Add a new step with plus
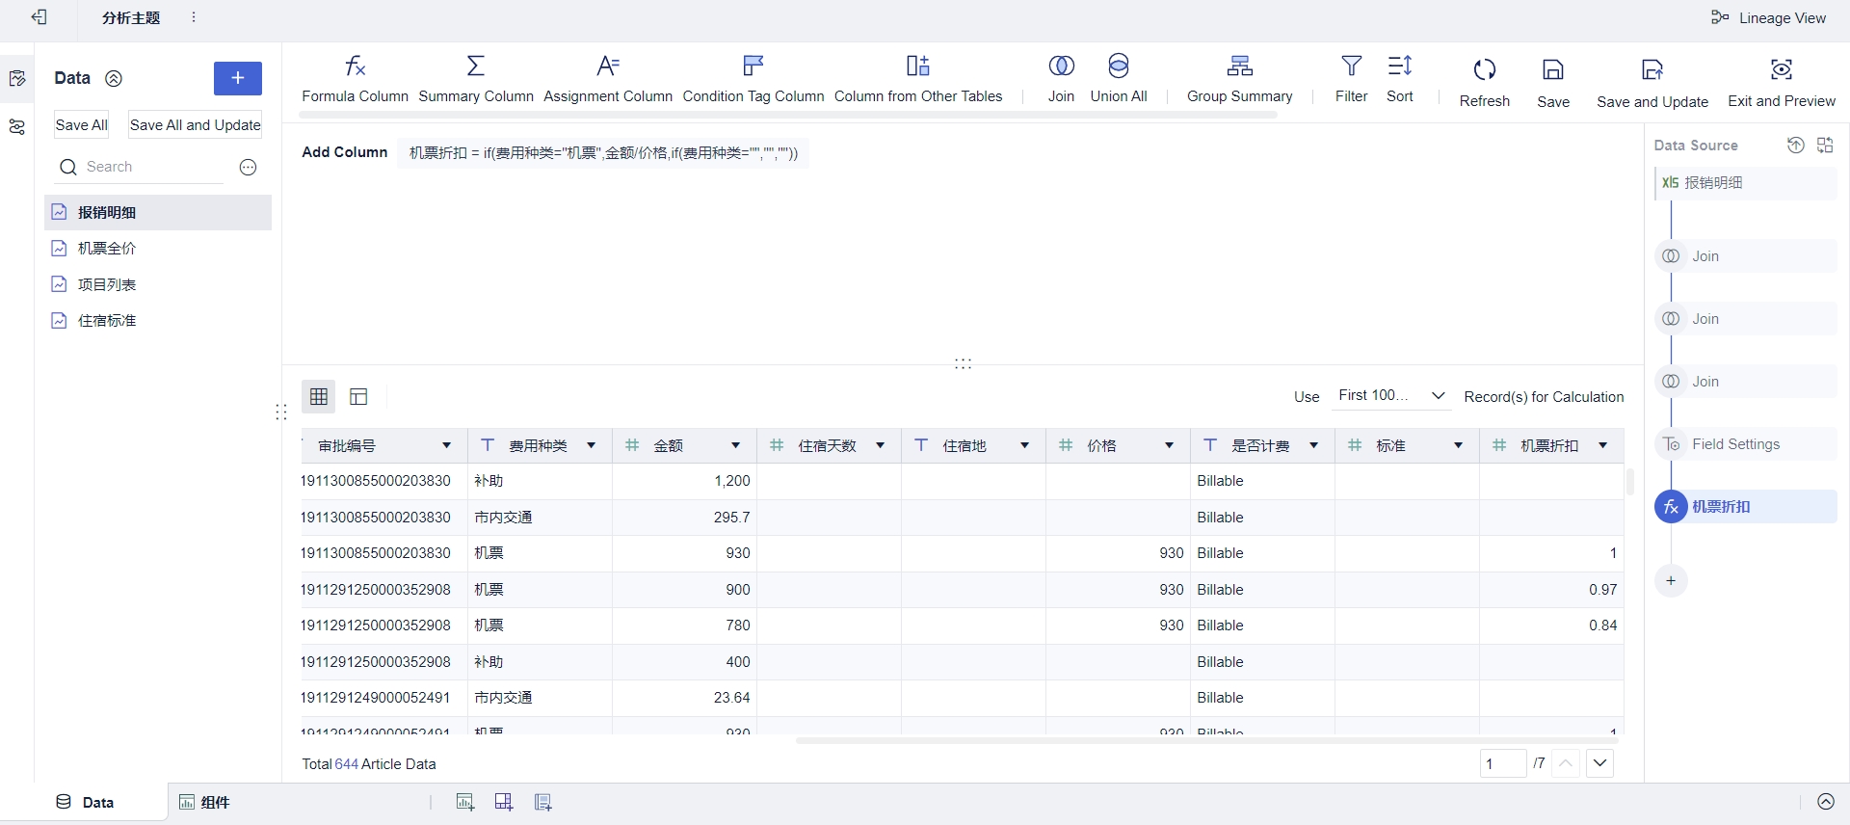The width and height of the screenshot is (1850, 825). (x=1671, y=581)
